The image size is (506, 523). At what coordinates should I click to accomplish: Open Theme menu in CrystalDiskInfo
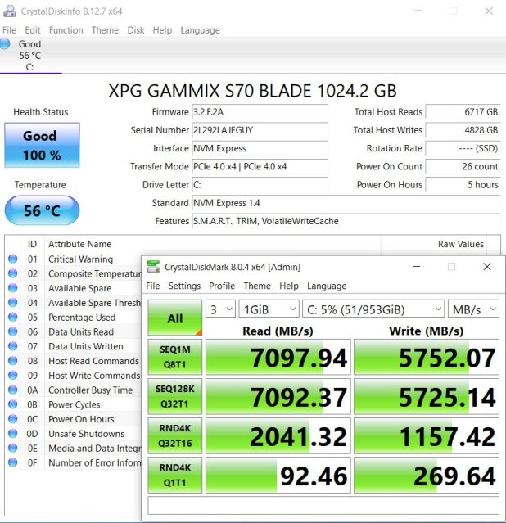(x=105, y=30)
